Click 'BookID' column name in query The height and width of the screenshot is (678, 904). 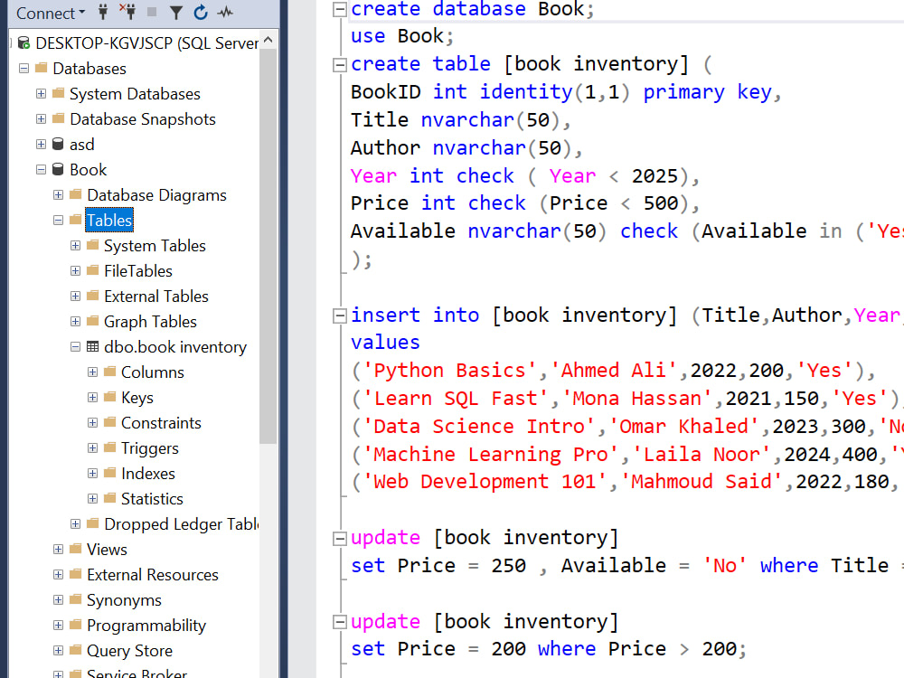point(385,91)
